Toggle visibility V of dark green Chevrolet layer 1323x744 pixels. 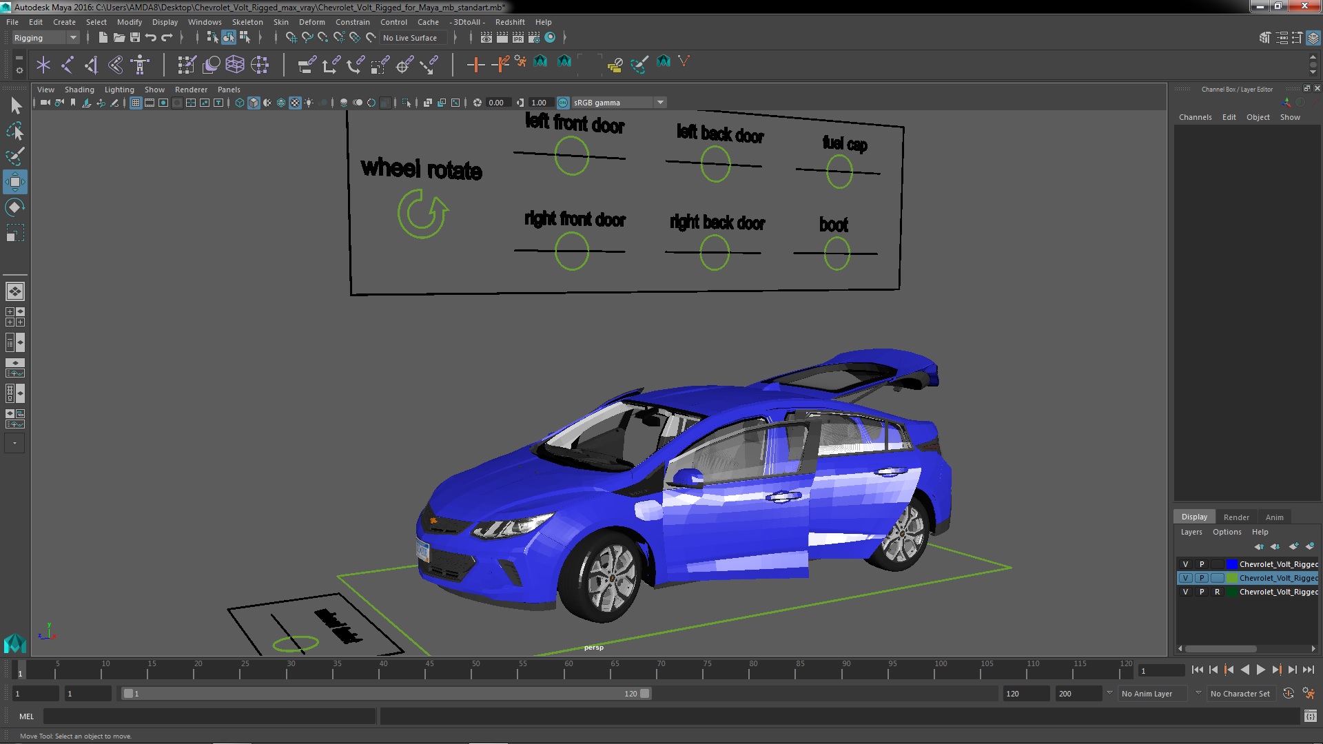tap(1185, 592)
